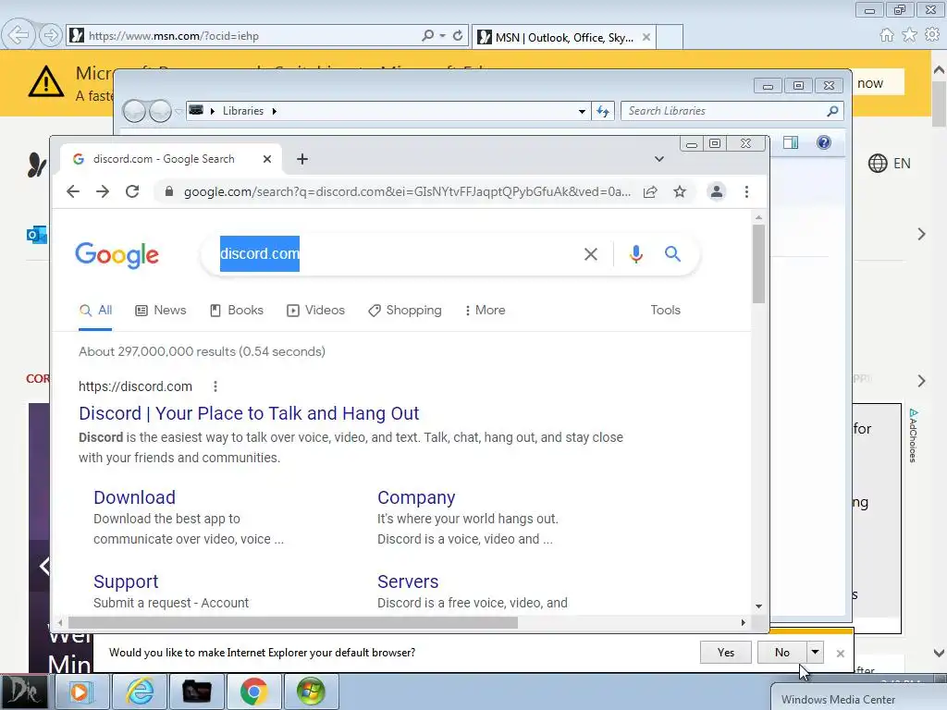This screenshot has width=947, height=710.
Task: Click the Chrome vertical scrollbar thumb
Action: [758, 263]
